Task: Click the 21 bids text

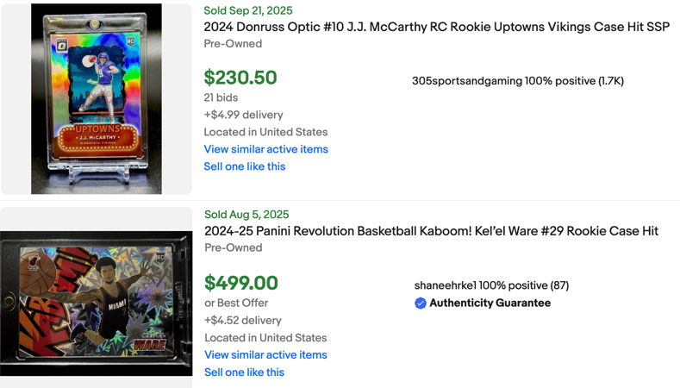Action: 221,97
